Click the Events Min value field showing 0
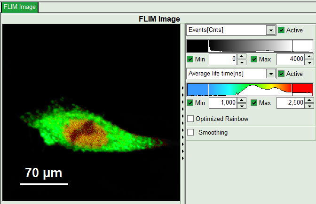316x204 pixels. click(223, 59)
